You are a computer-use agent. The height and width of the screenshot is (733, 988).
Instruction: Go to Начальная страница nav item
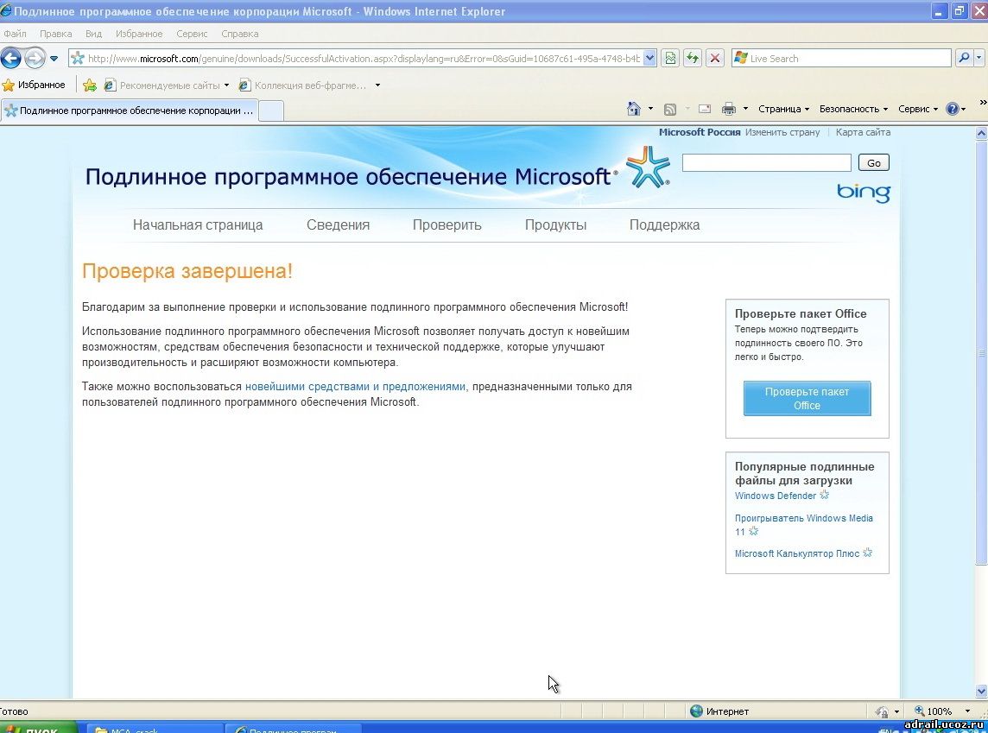tap(198, 224)
